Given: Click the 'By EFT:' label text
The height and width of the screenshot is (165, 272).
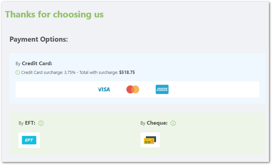Looking at the screenshot, I should point(27,123).
